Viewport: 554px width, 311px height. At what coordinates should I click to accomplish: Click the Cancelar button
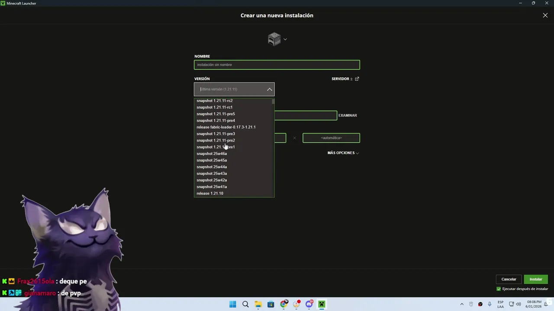pyautogui.click(x=509, y=279)
